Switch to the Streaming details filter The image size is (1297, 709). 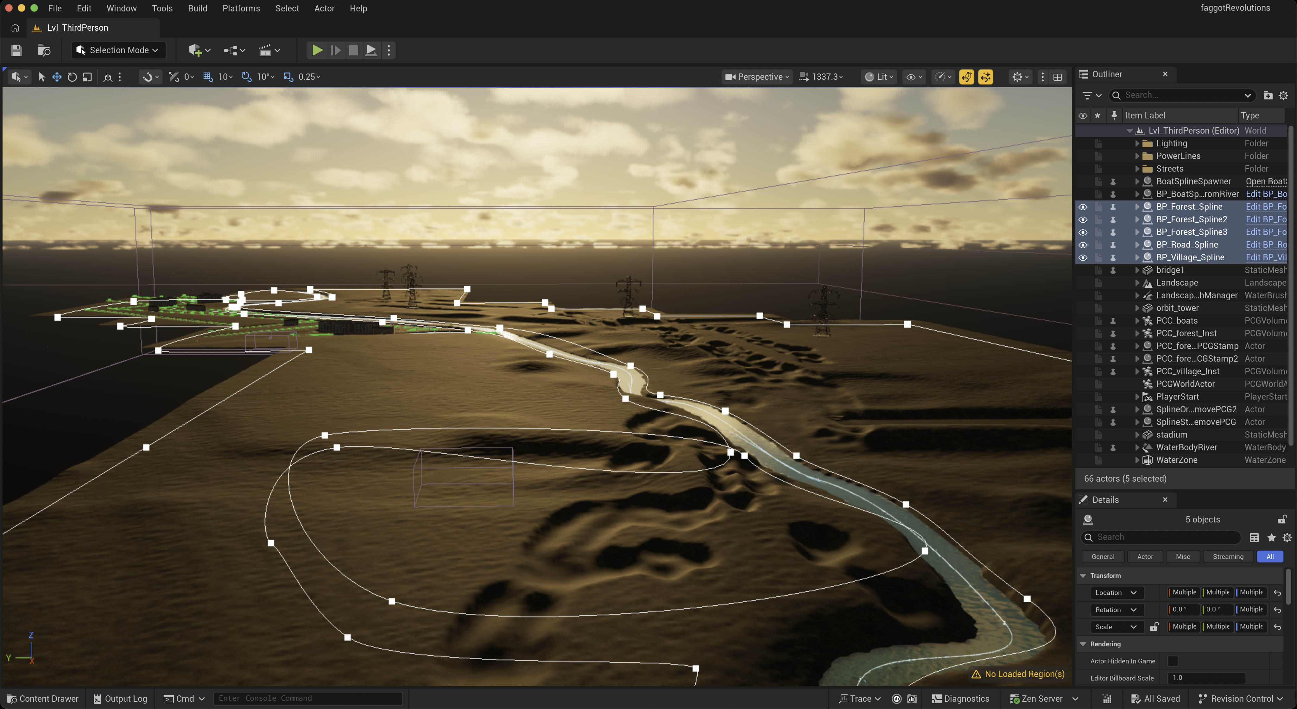pos(1228,556)
